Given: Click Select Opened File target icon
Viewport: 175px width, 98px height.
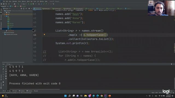Looking at the screenshot, I should pos(21,8).
